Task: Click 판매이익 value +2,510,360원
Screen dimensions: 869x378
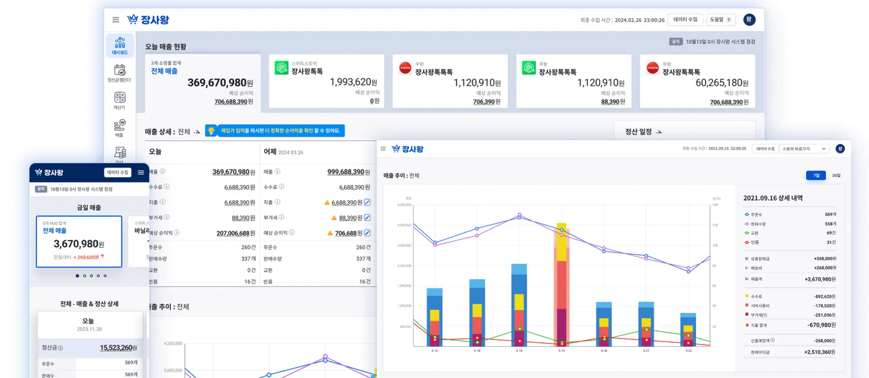Action: coord(820,352)
